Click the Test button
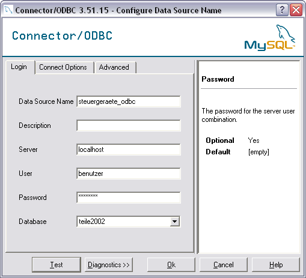 click(57, 265)
